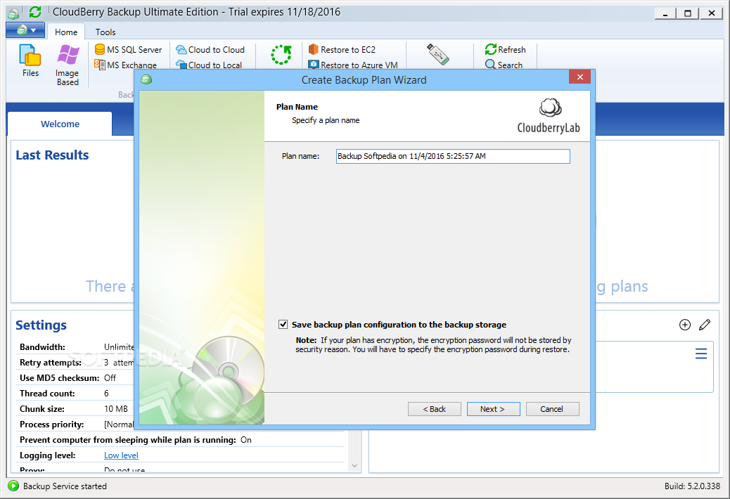Select Cloud to Local backup

209,65
